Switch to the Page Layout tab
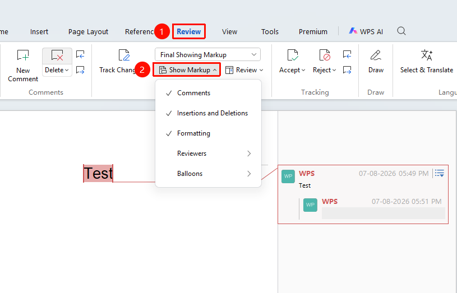The width and height of the screenshot is (457, 293). (88, 32)
